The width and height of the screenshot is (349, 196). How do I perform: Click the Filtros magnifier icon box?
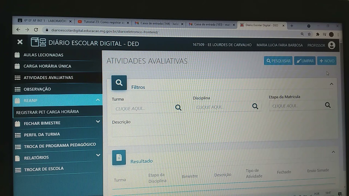click(119, 83)
